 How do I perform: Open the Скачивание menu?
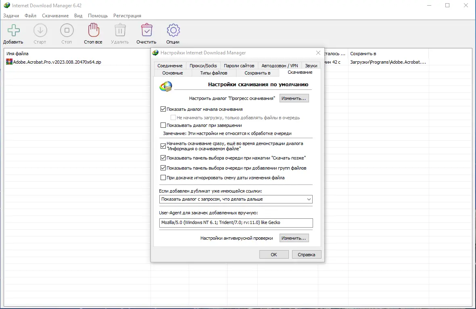pyautogui.click(x=55, y=16)
